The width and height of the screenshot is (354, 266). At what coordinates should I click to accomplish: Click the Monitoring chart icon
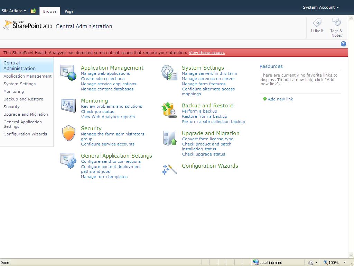pyautogui.click(x=68, y=105)
